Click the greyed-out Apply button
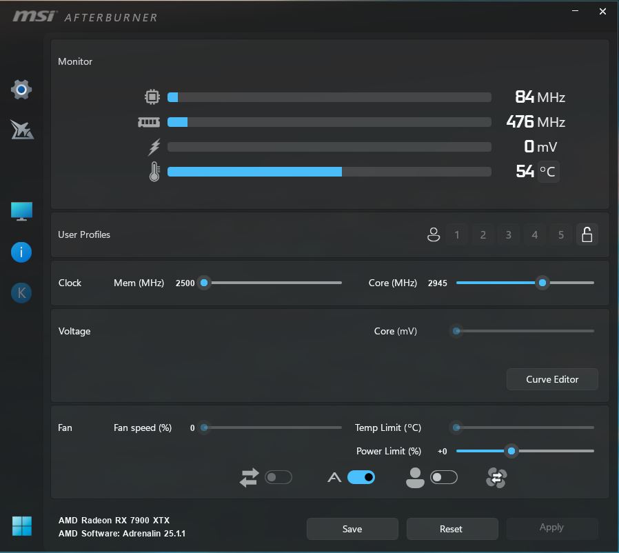The width and height of the screenshot is (619, 553). click(552, 527)
